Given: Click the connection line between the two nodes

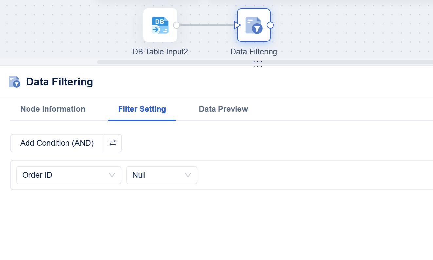Looking at the screenshot, I should click(x=206, y=25).
